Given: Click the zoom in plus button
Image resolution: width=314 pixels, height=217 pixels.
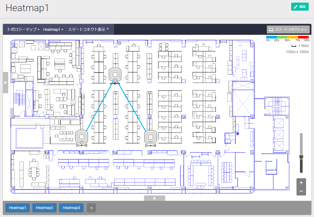Looking at the screenshot, I should (301, 183).
